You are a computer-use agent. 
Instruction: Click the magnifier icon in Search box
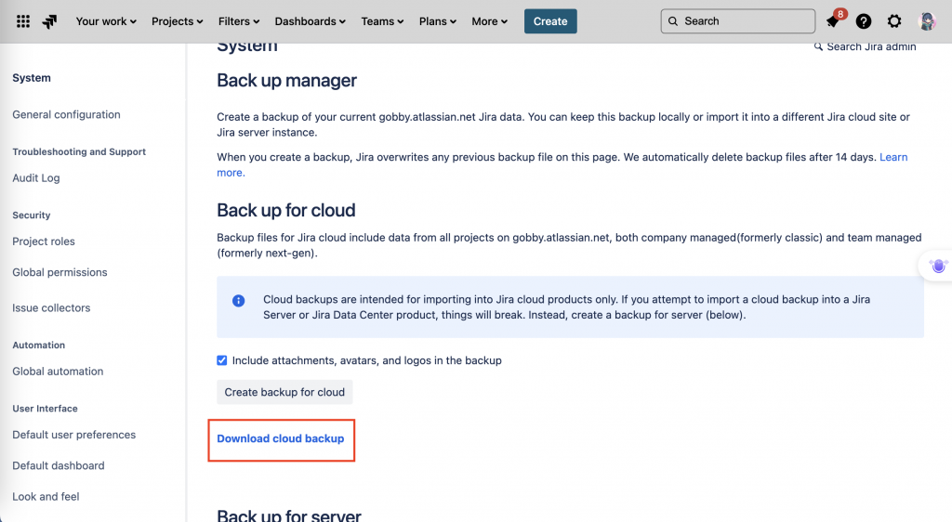(673, 21)
